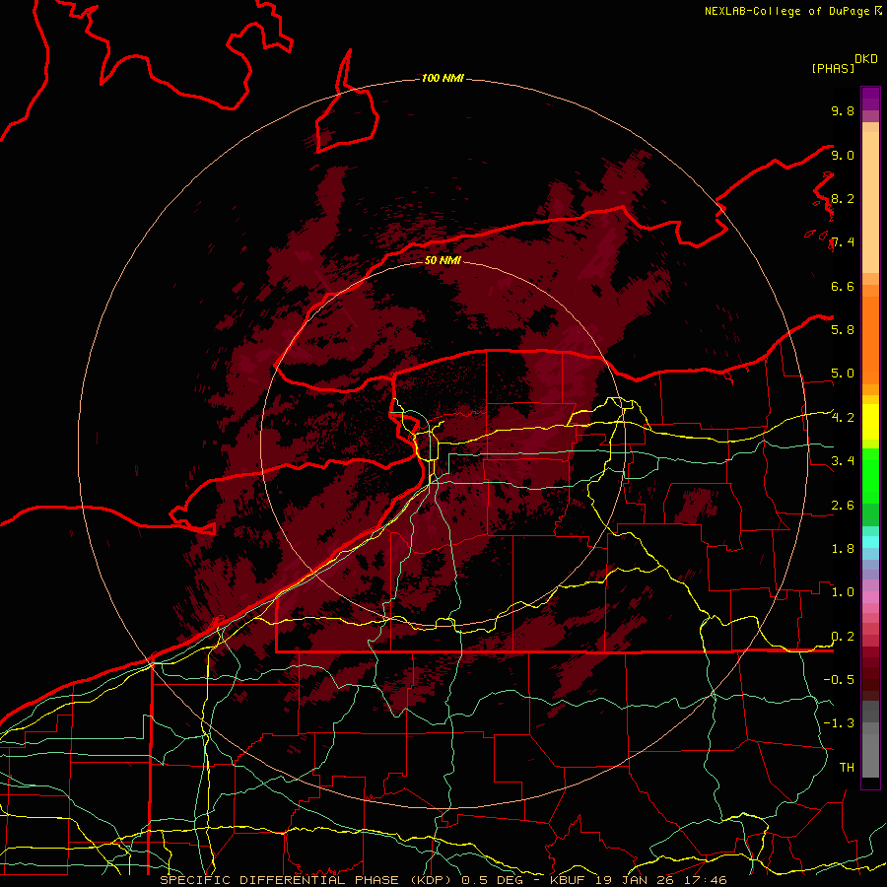Click the TH label at the scale bottom
The width and height of the screenshot is (887, 887).
pos(847,767)
